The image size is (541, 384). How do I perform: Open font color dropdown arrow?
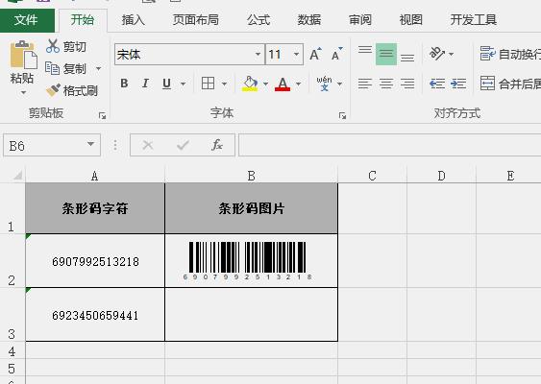[x=299, y=84]
